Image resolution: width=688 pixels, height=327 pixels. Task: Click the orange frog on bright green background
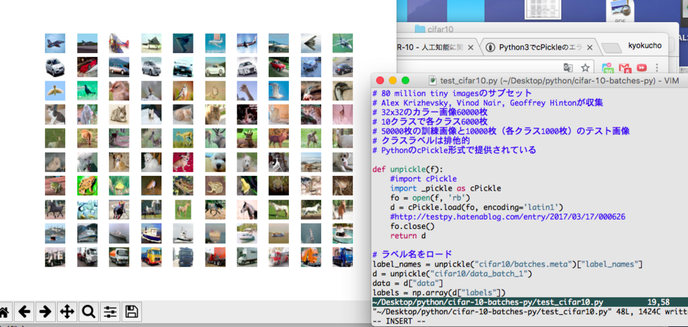coord(87,185)
